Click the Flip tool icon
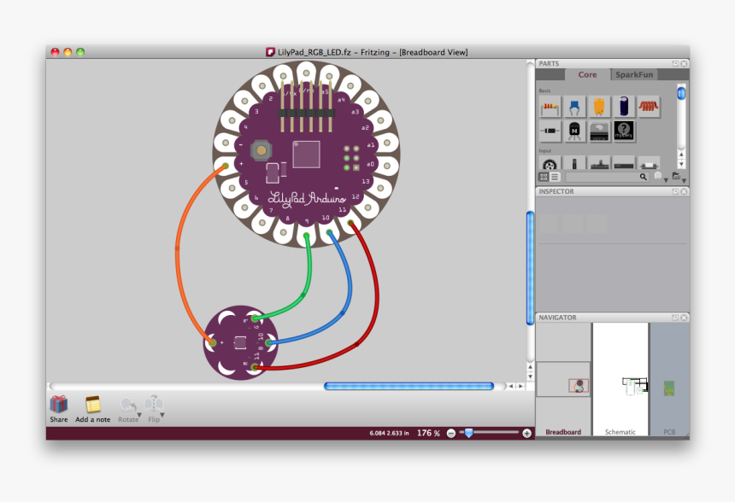The height and width of the screenshot is (502, 735). (x=153, y=404)
